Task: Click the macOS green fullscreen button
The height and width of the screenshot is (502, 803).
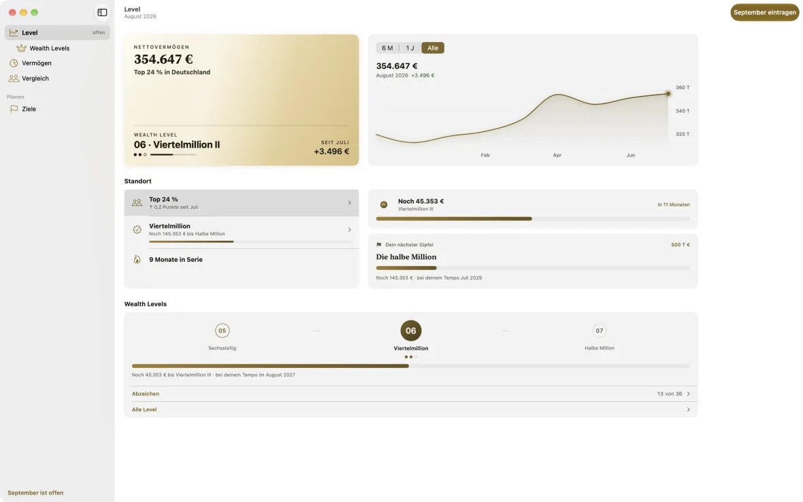Action: (34, 12)
